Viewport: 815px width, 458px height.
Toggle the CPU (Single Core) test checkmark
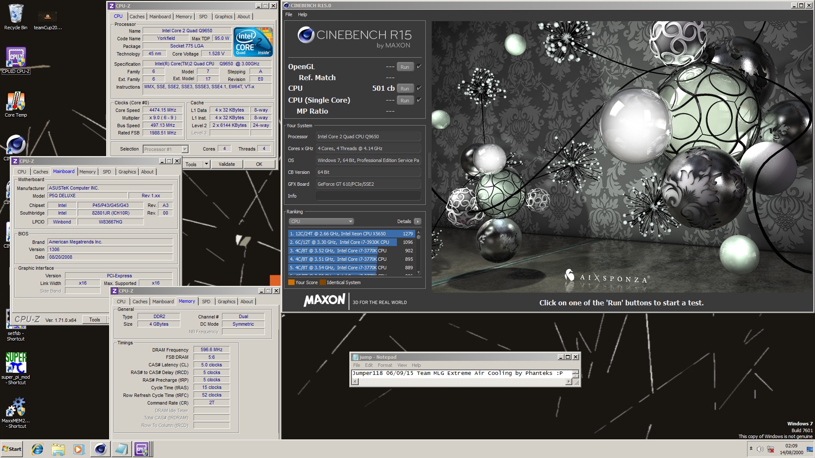point(419,100)
